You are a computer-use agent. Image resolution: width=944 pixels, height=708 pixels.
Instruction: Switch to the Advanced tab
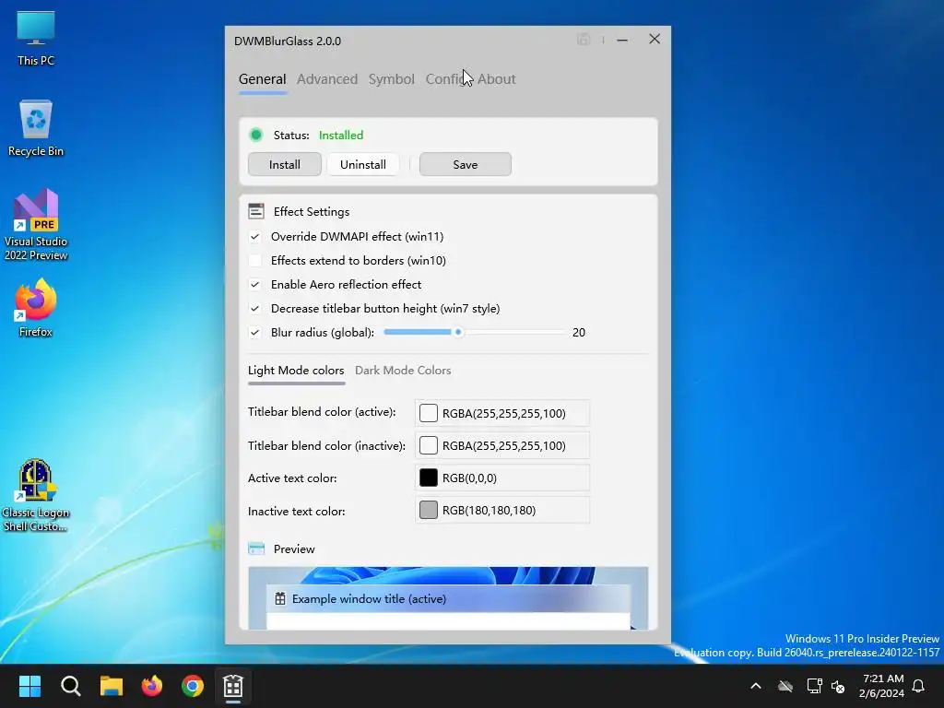(x=327, y=79)
